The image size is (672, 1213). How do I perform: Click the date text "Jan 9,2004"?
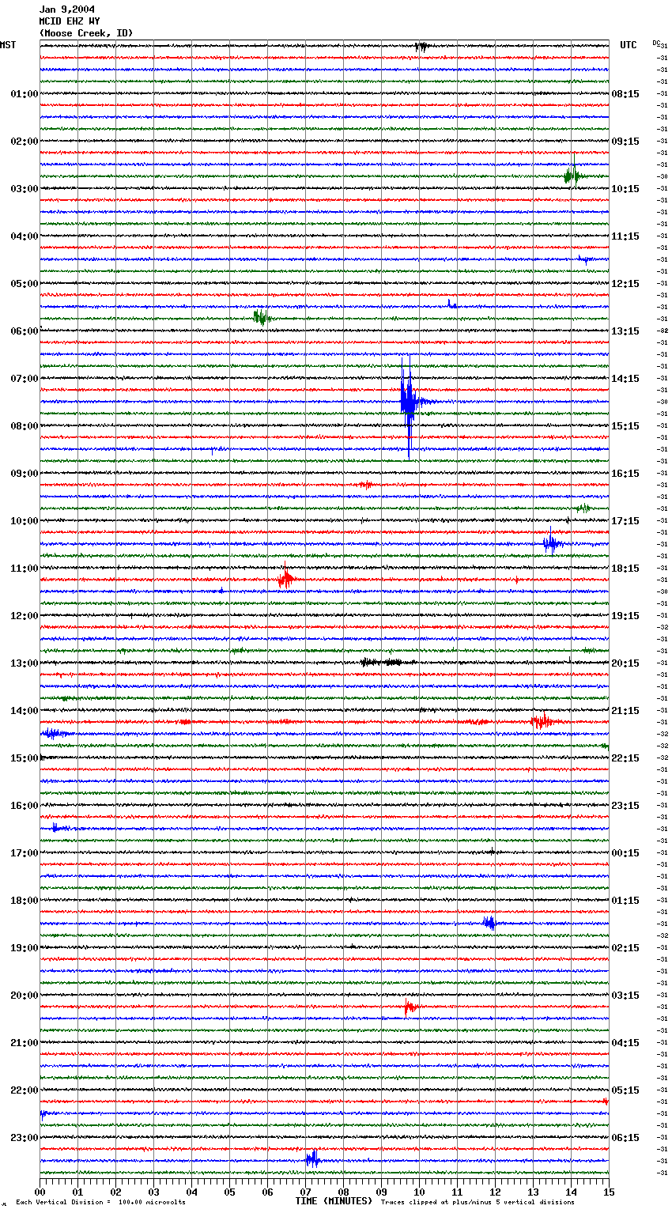point(67,9)
